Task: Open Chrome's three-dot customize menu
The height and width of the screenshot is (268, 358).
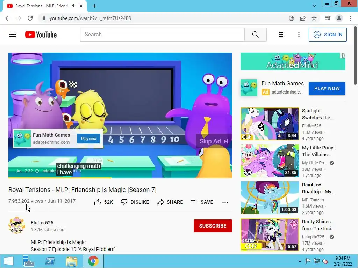Action: pos(350,18)
